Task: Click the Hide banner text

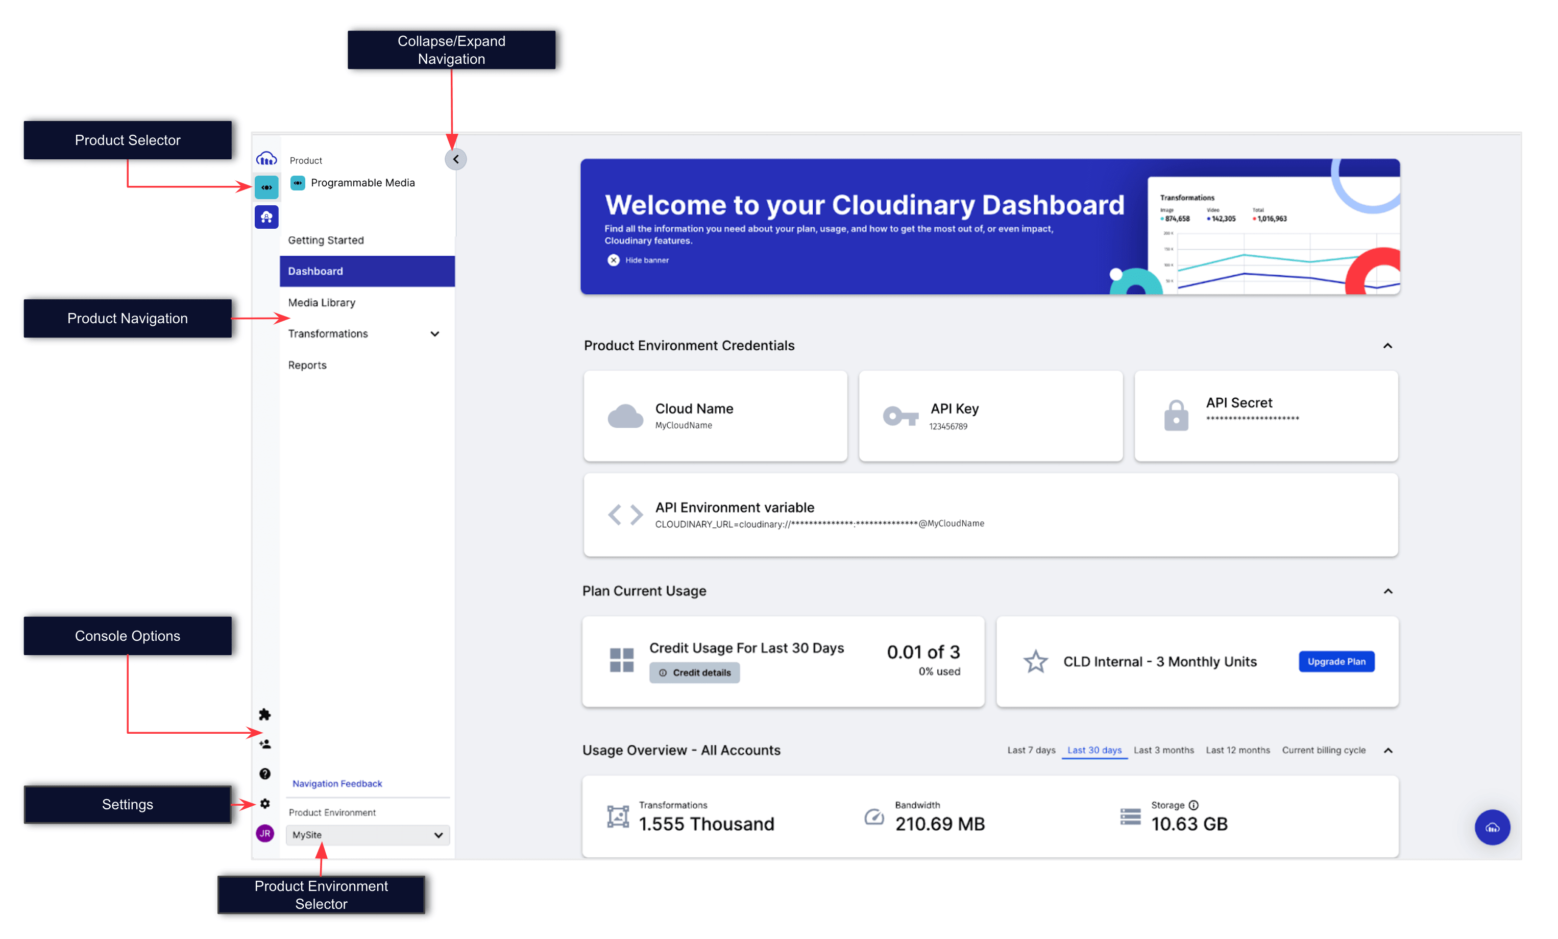Action: click(646, 260)
